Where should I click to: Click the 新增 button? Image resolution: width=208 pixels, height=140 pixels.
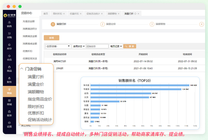pyautogui.click(x=51, y=38)
